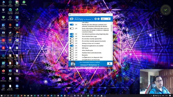
Task: Open Firefox desktop shortcut
Action: click(3, 71)
